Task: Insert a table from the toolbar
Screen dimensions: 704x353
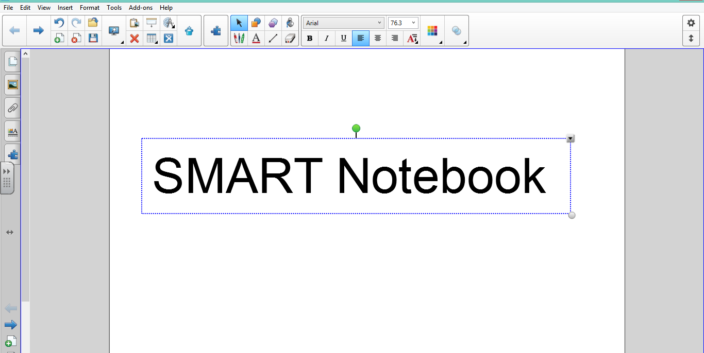Action: click(x=152, y=38)
